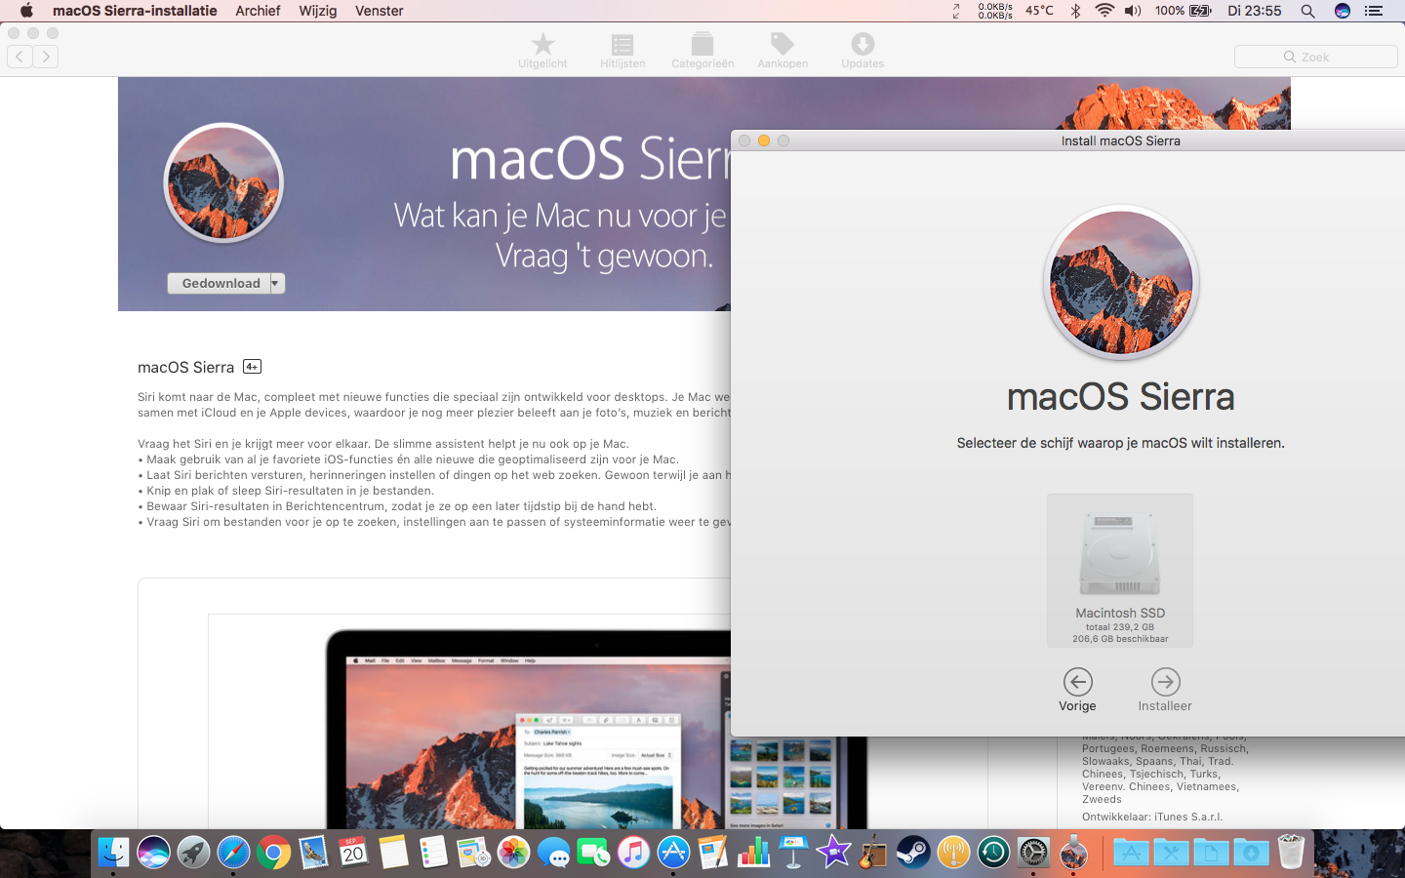Click the battery status indicator
The height and width of the screenshot is (878, 1405).
coord(1183,11)
